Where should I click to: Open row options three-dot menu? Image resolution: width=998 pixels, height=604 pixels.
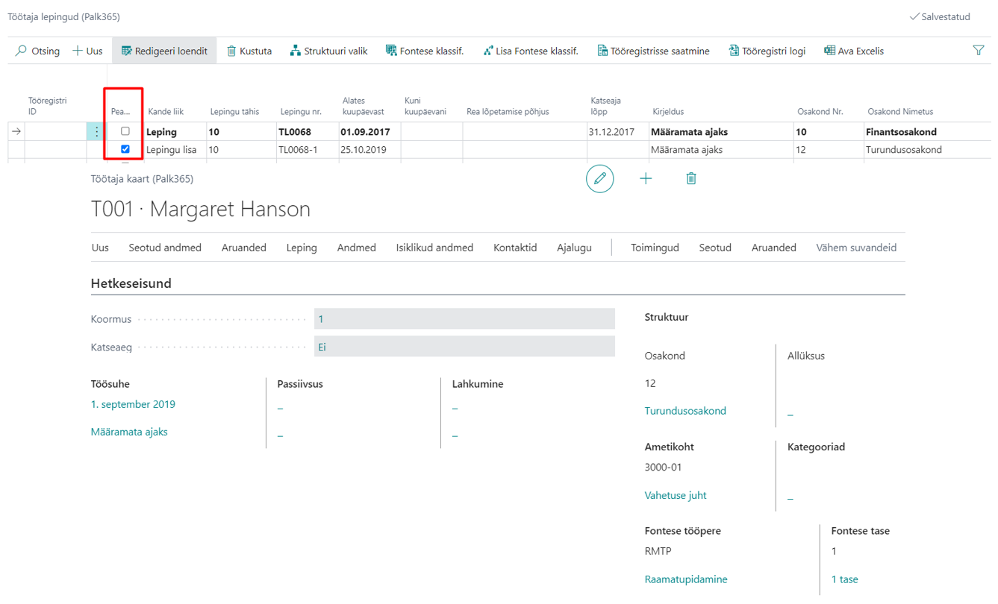(x=96, y=131)
